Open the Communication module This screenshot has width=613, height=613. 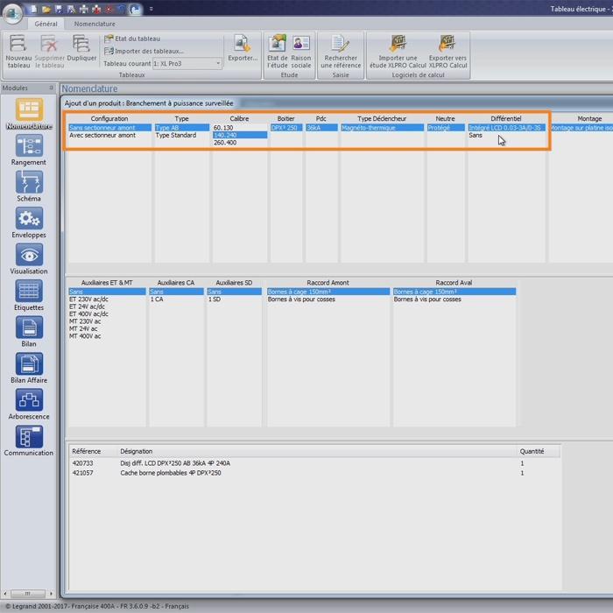click(x=29, y=441)
